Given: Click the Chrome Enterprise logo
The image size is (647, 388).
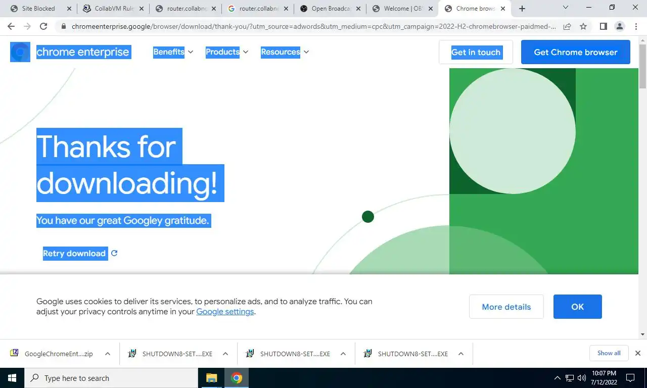Looking at the screenshot, I should [x=20, y=52].
